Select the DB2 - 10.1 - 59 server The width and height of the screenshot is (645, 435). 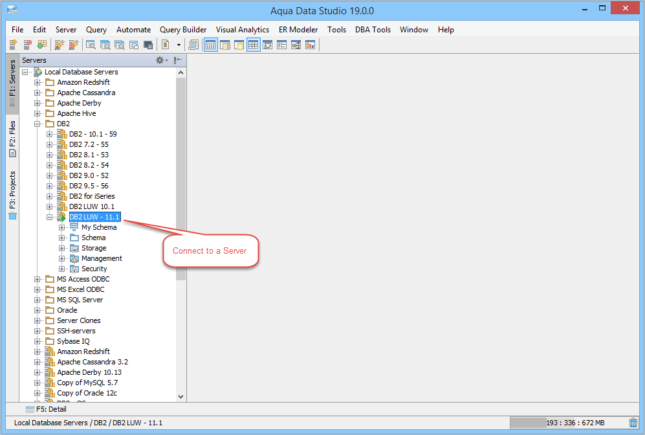coord(93,134)
